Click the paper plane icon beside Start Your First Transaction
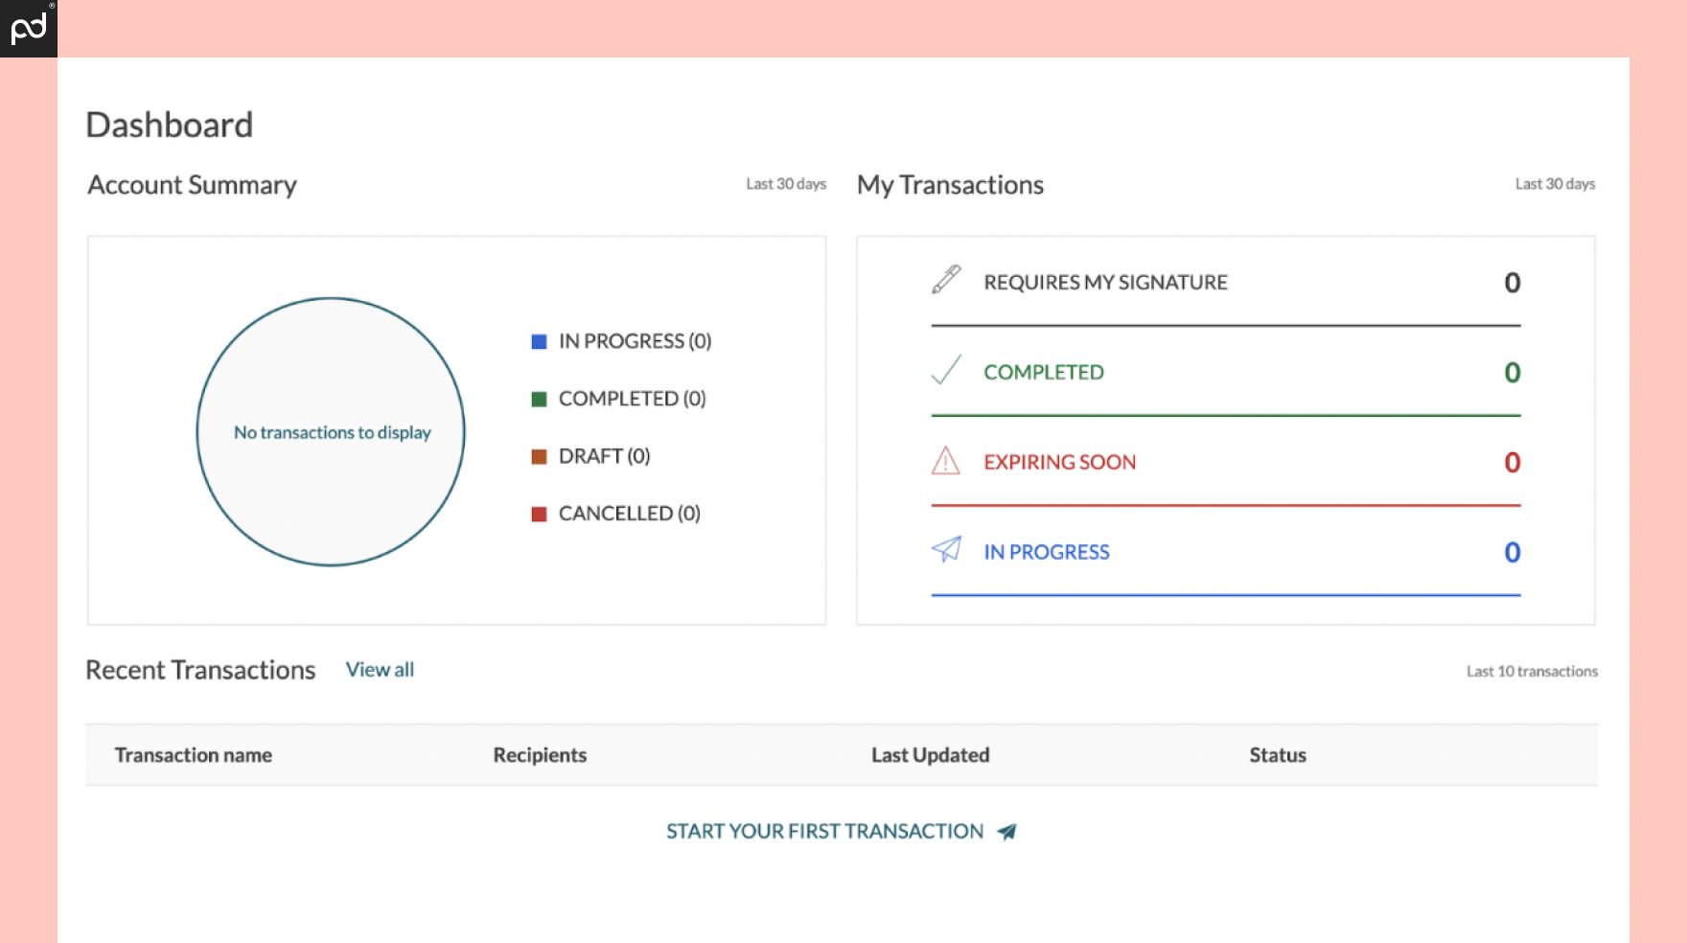Screen dimensions: 1687x943 (1006, 832)
